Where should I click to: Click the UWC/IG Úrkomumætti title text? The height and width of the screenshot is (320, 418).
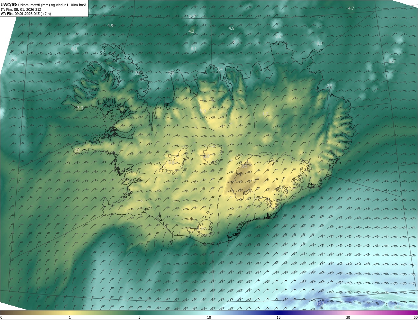[43, 4]
